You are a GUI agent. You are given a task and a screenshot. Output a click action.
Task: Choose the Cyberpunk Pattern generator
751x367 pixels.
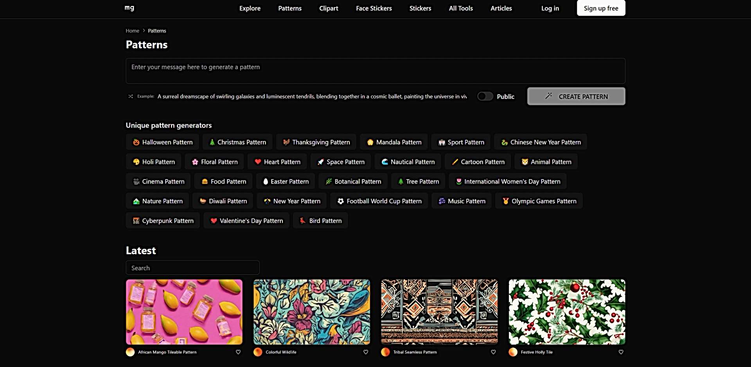[x=163, y=221]
